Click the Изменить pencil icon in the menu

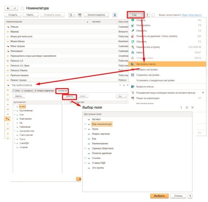click(x=133, y=31)
